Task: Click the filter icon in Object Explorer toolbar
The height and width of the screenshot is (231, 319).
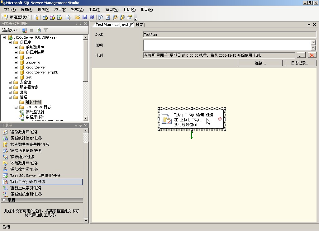Action: pyautogui.click(x=46, y=30)
